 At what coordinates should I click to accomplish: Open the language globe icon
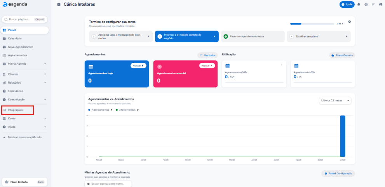366,4
